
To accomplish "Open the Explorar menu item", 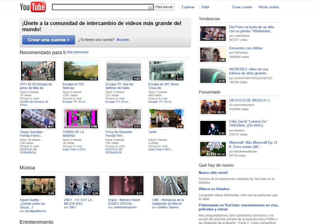I will click(x=188, y=7).
